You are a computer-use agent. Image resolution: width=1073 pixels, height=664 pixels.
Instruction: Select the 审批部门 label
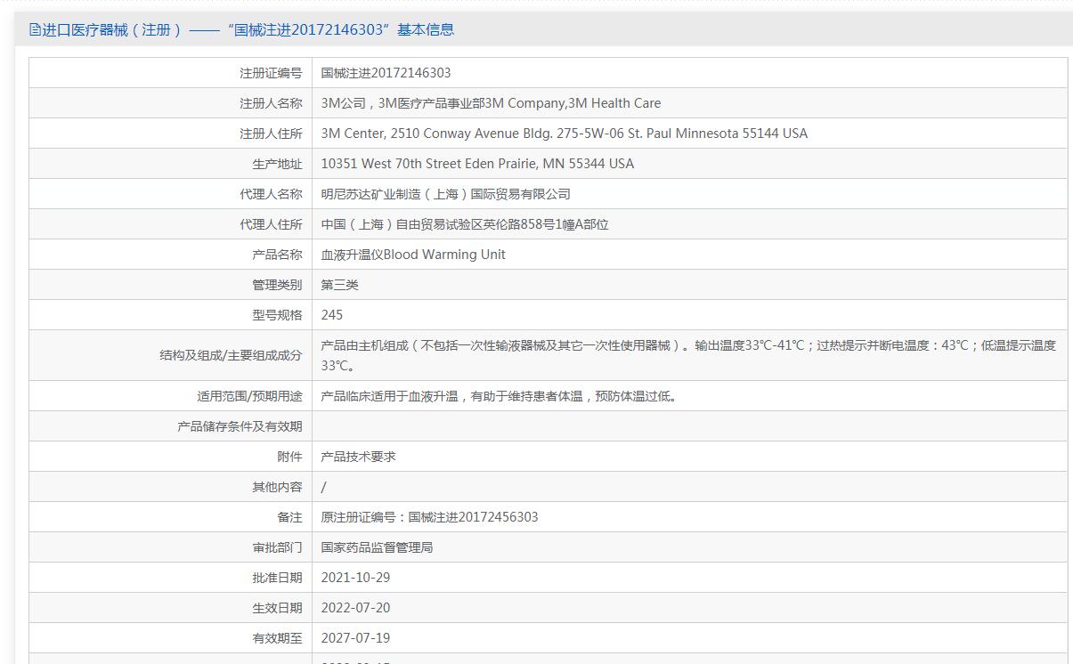coord(277,547)
